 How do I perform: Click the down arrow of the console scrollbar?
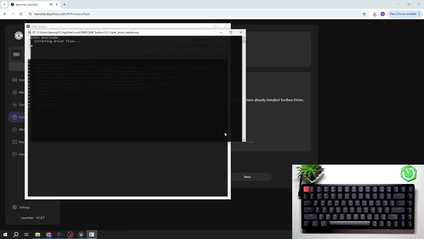pos(244,140)
